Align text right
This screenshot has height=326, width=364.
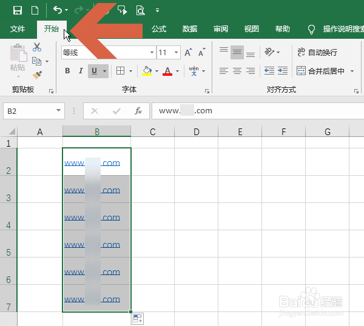251,71
